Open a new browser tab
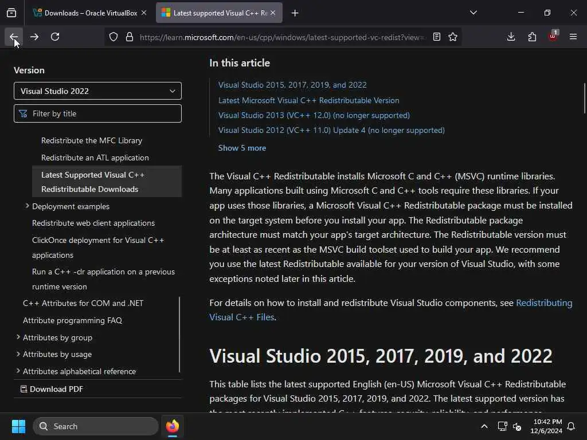Viewport: 587px width, 440px height. coord(295,13)
